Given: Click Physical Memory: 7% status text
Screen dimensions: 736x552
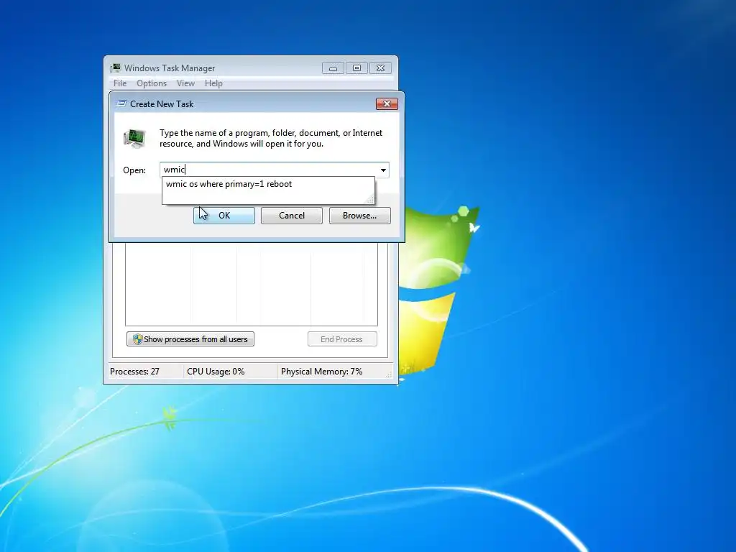Looking at the screenshot, I should (321, 372).
